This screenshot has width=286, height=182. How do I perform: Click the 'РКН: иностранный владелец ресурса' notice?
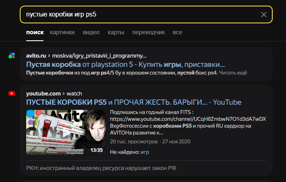tap(101, 168)
